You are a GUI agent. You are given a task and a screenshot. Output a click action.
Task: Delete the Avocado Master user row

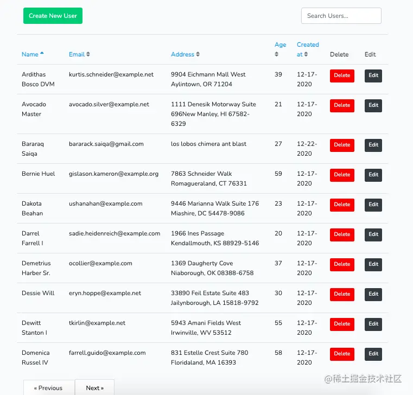tap(342, 105)
